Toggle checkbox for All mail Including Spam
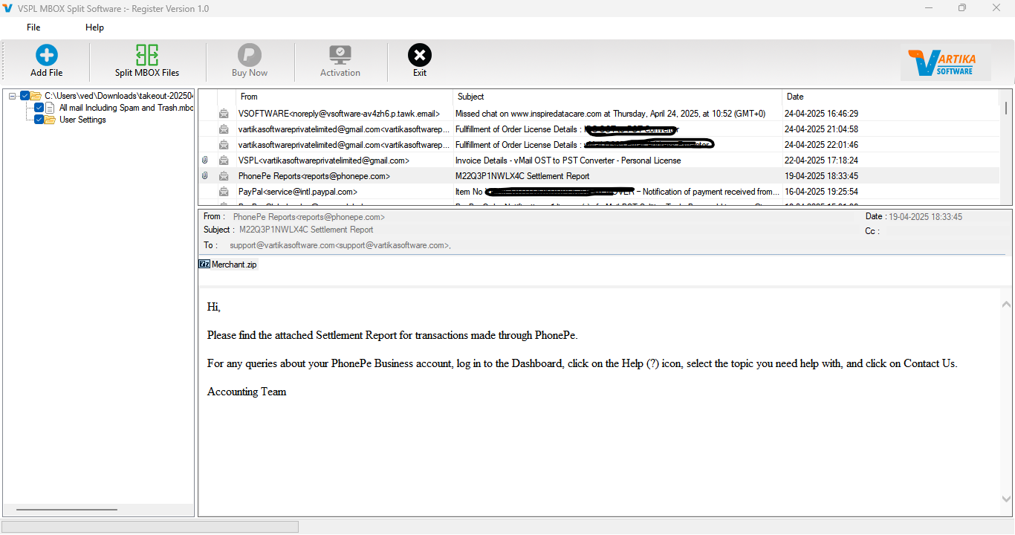The width and height of the screenshot is (1015, 535). pyautogui.click(x=39, y=108)
